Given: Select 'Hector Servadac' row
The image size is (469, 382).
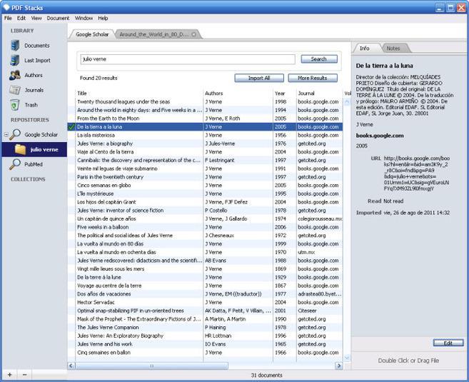Looking at the screenshot, I should 205,303.
